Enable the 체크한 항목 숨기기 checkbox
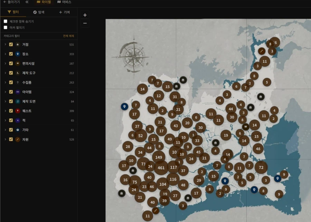This screenshot has height=222, width=311. 6,21
